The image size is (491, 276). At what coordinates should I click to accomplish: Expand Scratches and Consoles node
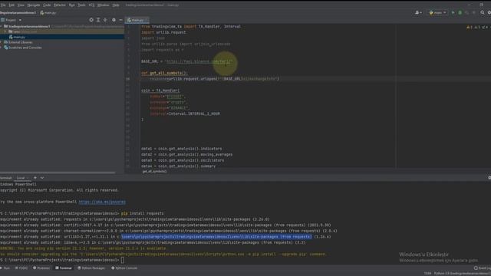click(x=2, y=48)
